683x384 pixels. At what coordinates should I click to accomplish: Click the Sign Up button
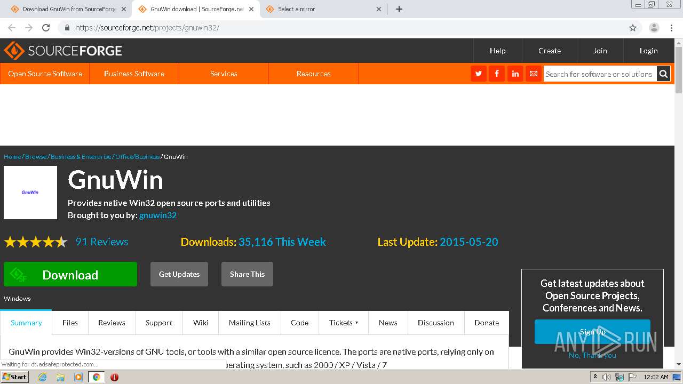[x=592, y=332]
